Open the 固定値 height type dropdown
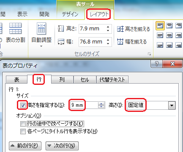This screenshot has width=183, height=152. coord(172,105)
